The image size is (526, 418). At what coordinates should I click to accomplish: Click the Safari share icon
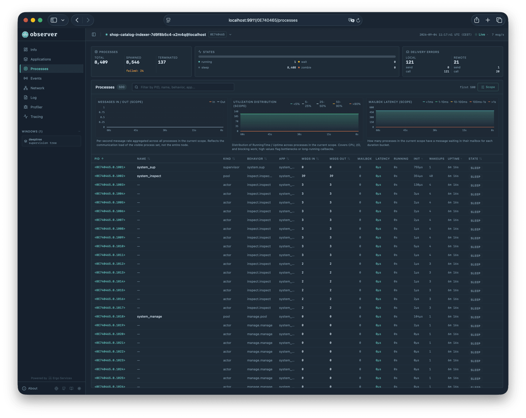click(x=477, y=20)
